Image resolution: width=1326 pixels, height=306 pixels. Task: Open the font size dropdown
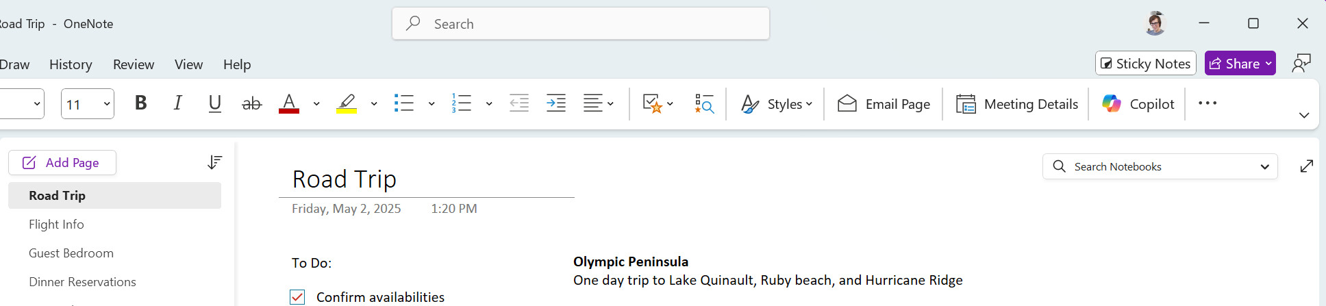[107, 104]
